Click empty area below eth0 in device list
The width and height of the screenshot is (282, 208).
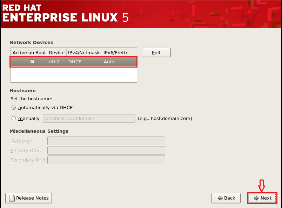(x=74, y=75)
